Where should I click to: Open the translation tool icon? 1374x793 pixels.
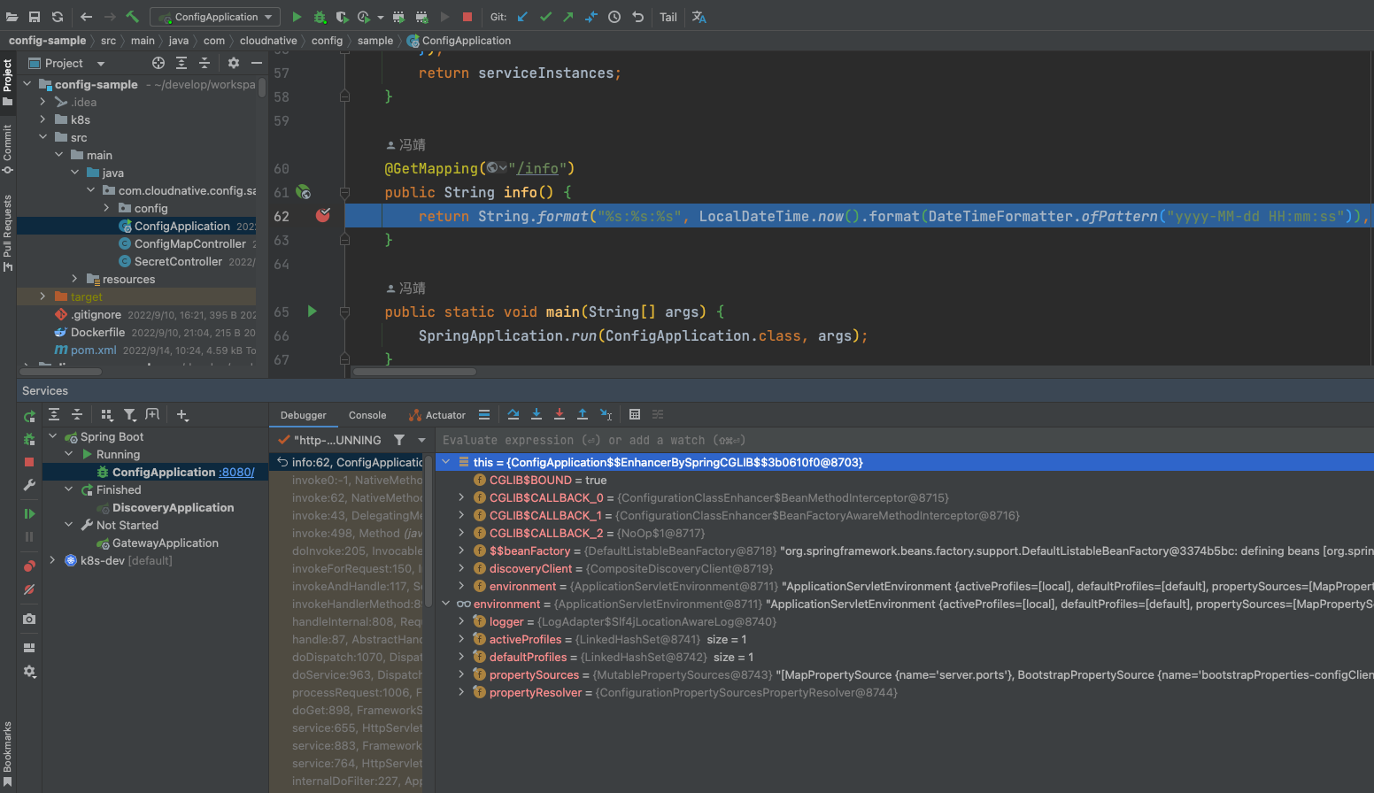(699, 17)
